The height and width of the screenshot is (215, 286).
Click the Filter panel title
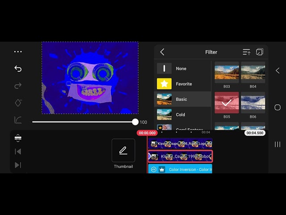click(211, 52)
